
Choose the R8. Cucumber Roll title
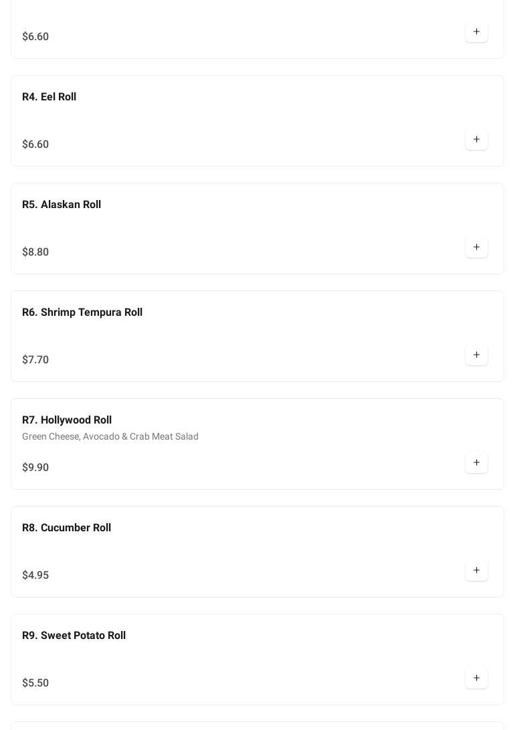pos(66,528)
